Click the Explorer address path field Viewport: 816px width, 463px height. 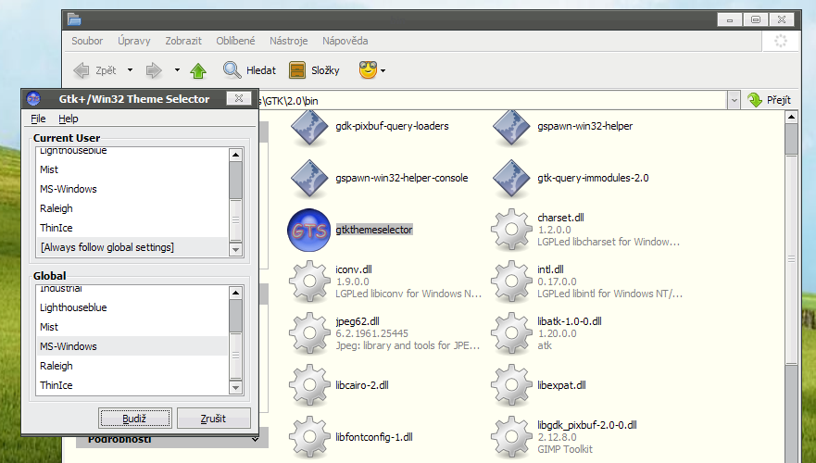point(493,100)
